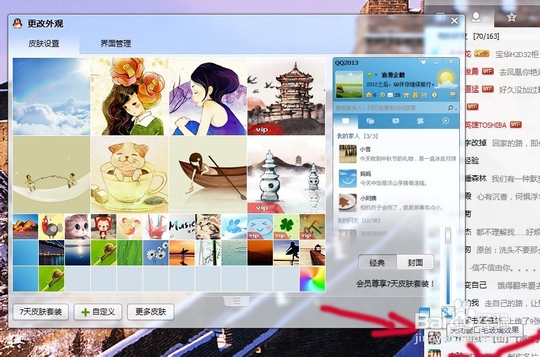Open the 界面管理 tab
Screen dimensions: 540x357
tap(115, 44)
